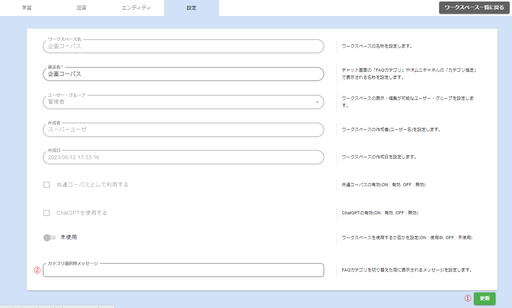
Task: Click the 管理者 value in user group field
Action: (x=56, y=102)
